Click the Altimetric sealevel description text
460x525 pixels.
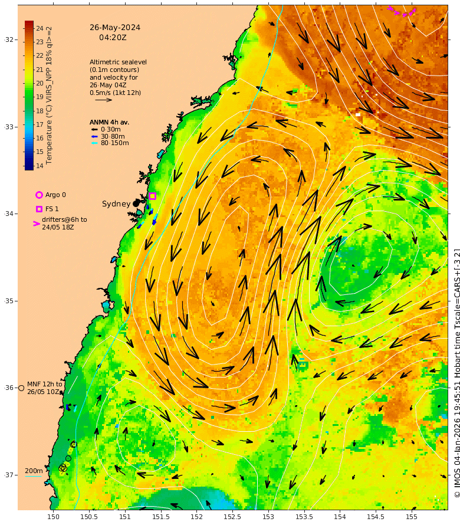118,77
